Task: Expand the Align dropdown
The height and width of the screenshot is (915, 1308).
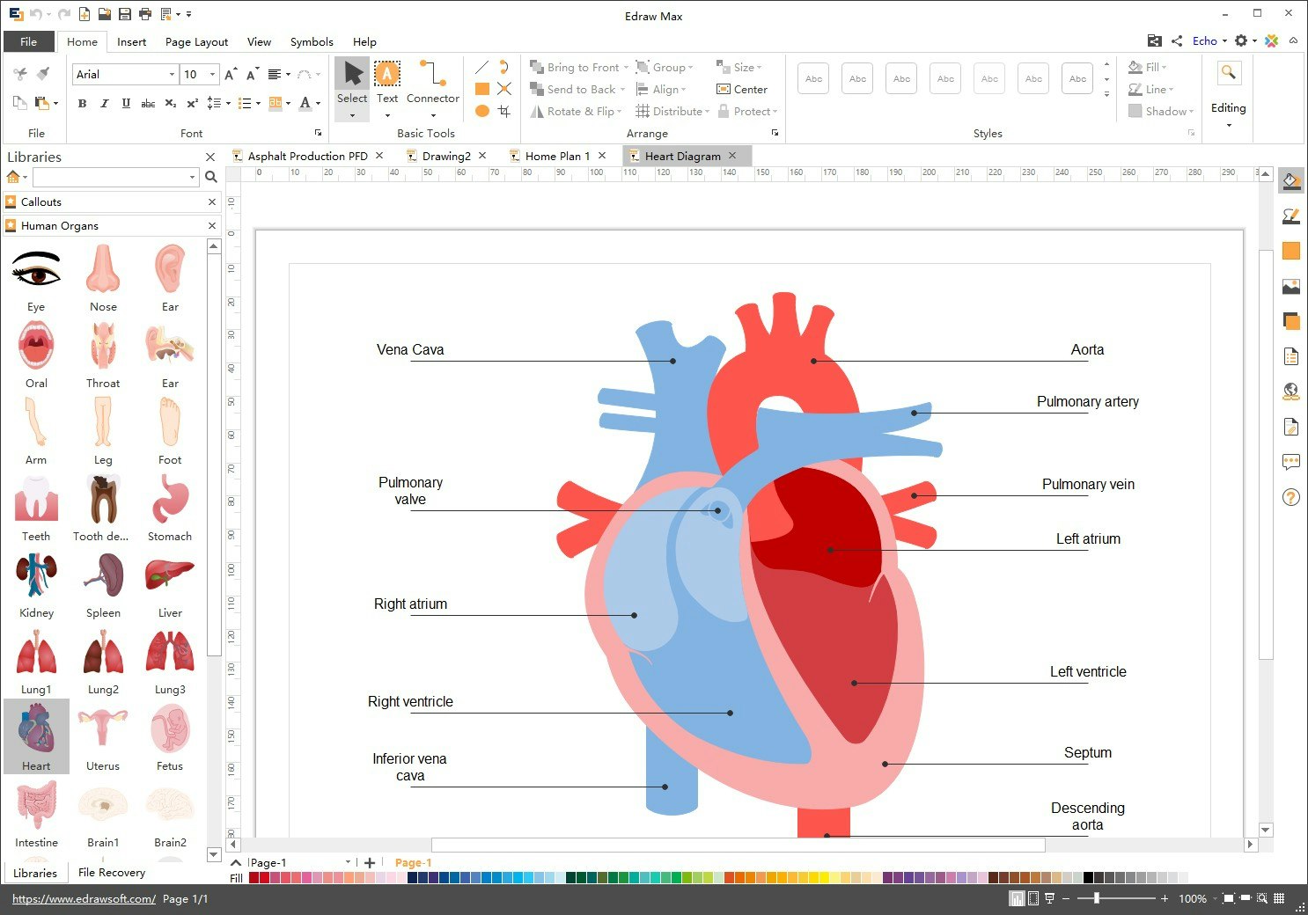Action: 684,90
